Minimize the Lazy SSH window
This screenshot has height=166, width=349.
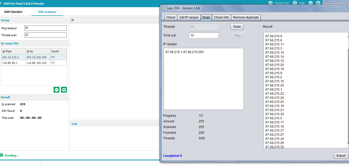point(332,7)
